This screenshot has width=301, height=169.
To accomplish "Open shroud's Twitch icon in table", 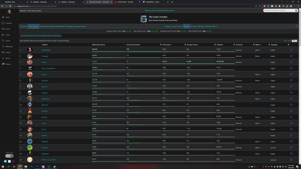I will click(x=291, y=62).
